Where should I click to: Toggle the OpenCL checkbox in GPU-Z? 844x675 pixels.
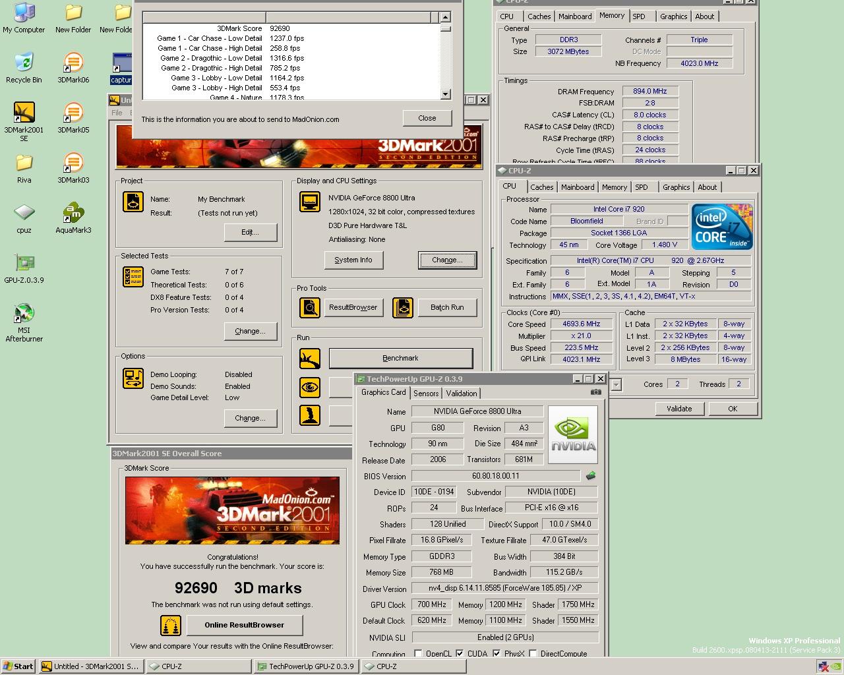pyautogui.click(x=418, y=654)
